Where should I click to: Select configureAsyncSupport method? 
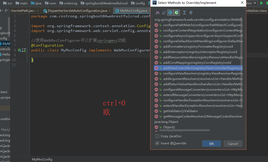tap(198, 36)
